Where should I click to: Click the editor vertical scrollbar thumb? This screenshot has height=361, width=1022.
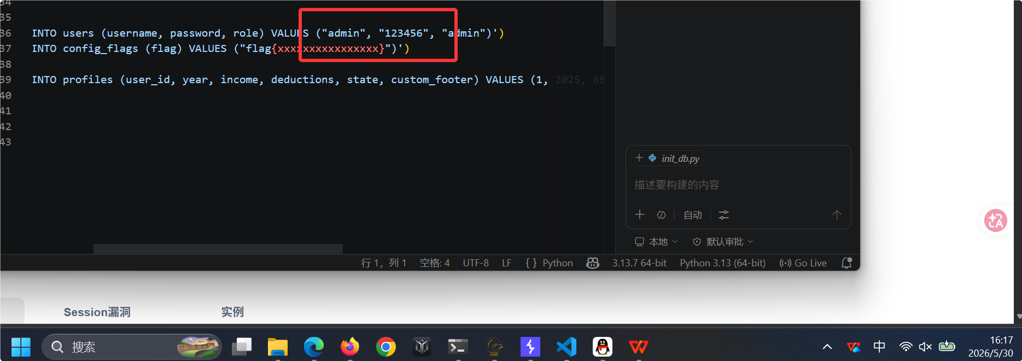tap(609, 23)
